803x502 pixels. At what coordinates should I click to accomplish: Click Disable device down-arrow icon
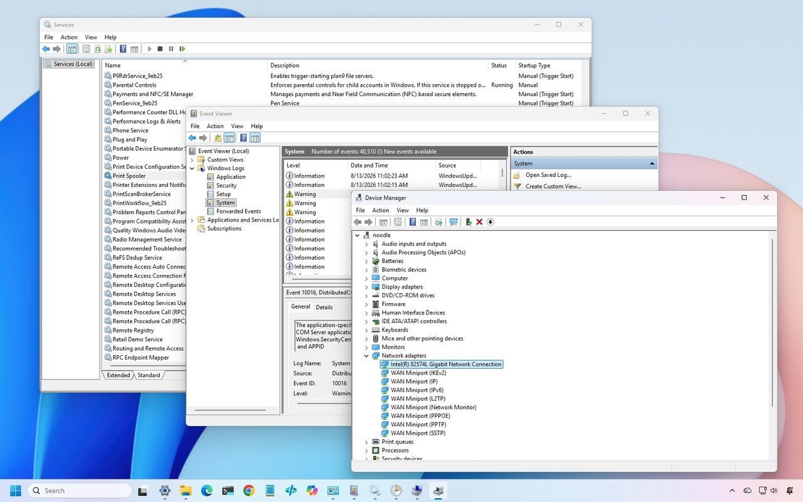point(491,222)
